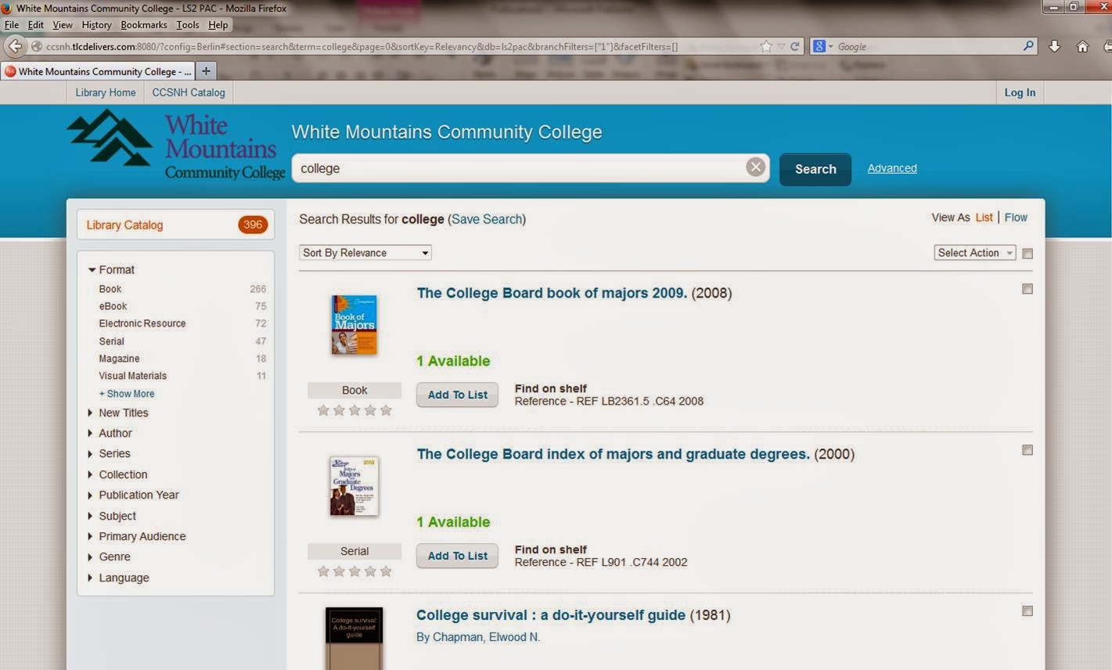Click the 396 results count badge
Viewport: 1112px width, 670px height.
coord(253,225)
